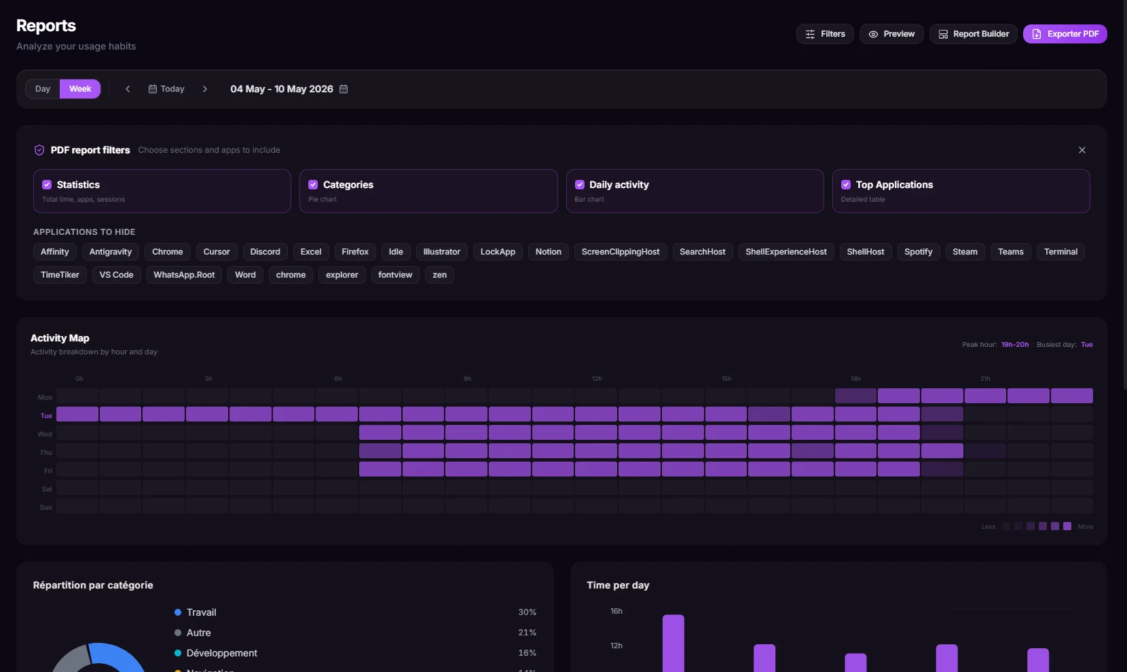Hide the Terminal application
1127x672 pixels.
[1061, 252]
